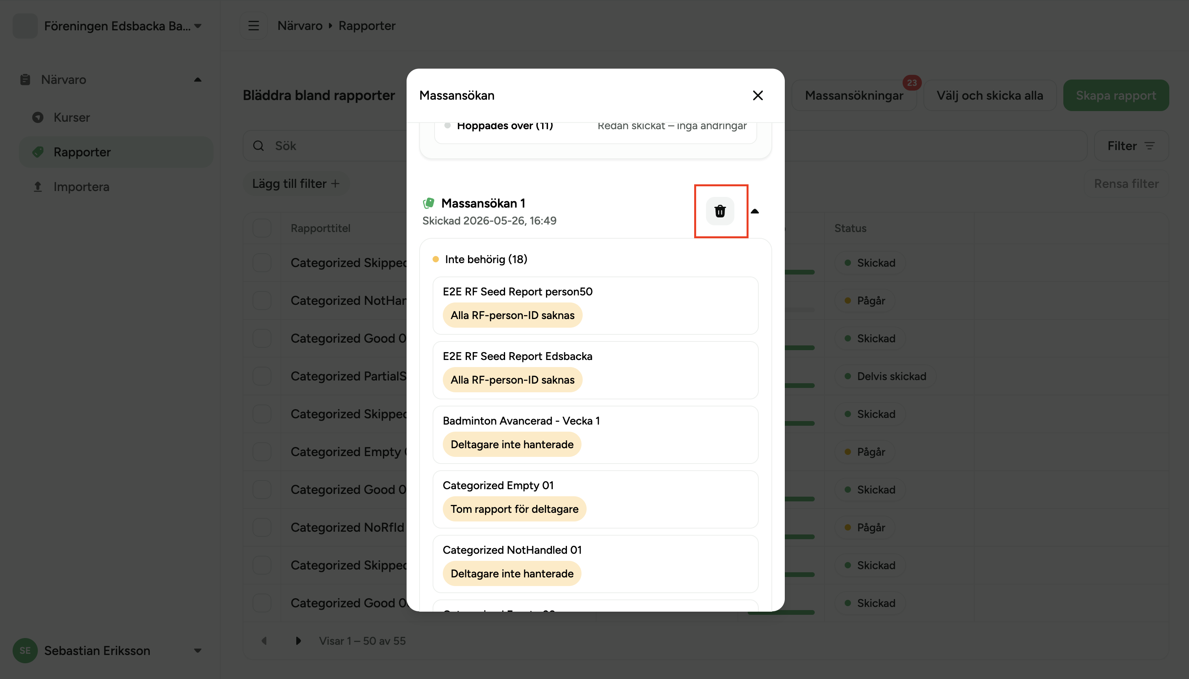Click Rapporter in the breadcrumb
Screen dimensions: 1189x679
[367, 26]
